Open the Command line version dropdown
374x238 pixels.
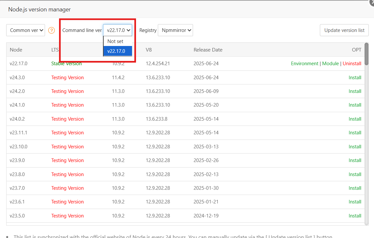(117, 30)
